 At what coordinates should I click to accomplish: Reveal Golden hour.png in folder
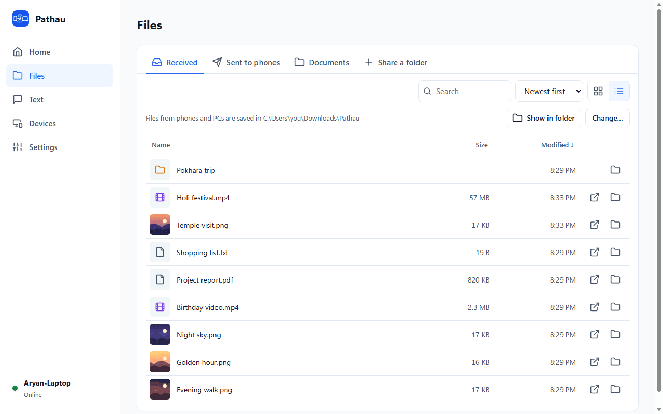(x=615, y=362)
